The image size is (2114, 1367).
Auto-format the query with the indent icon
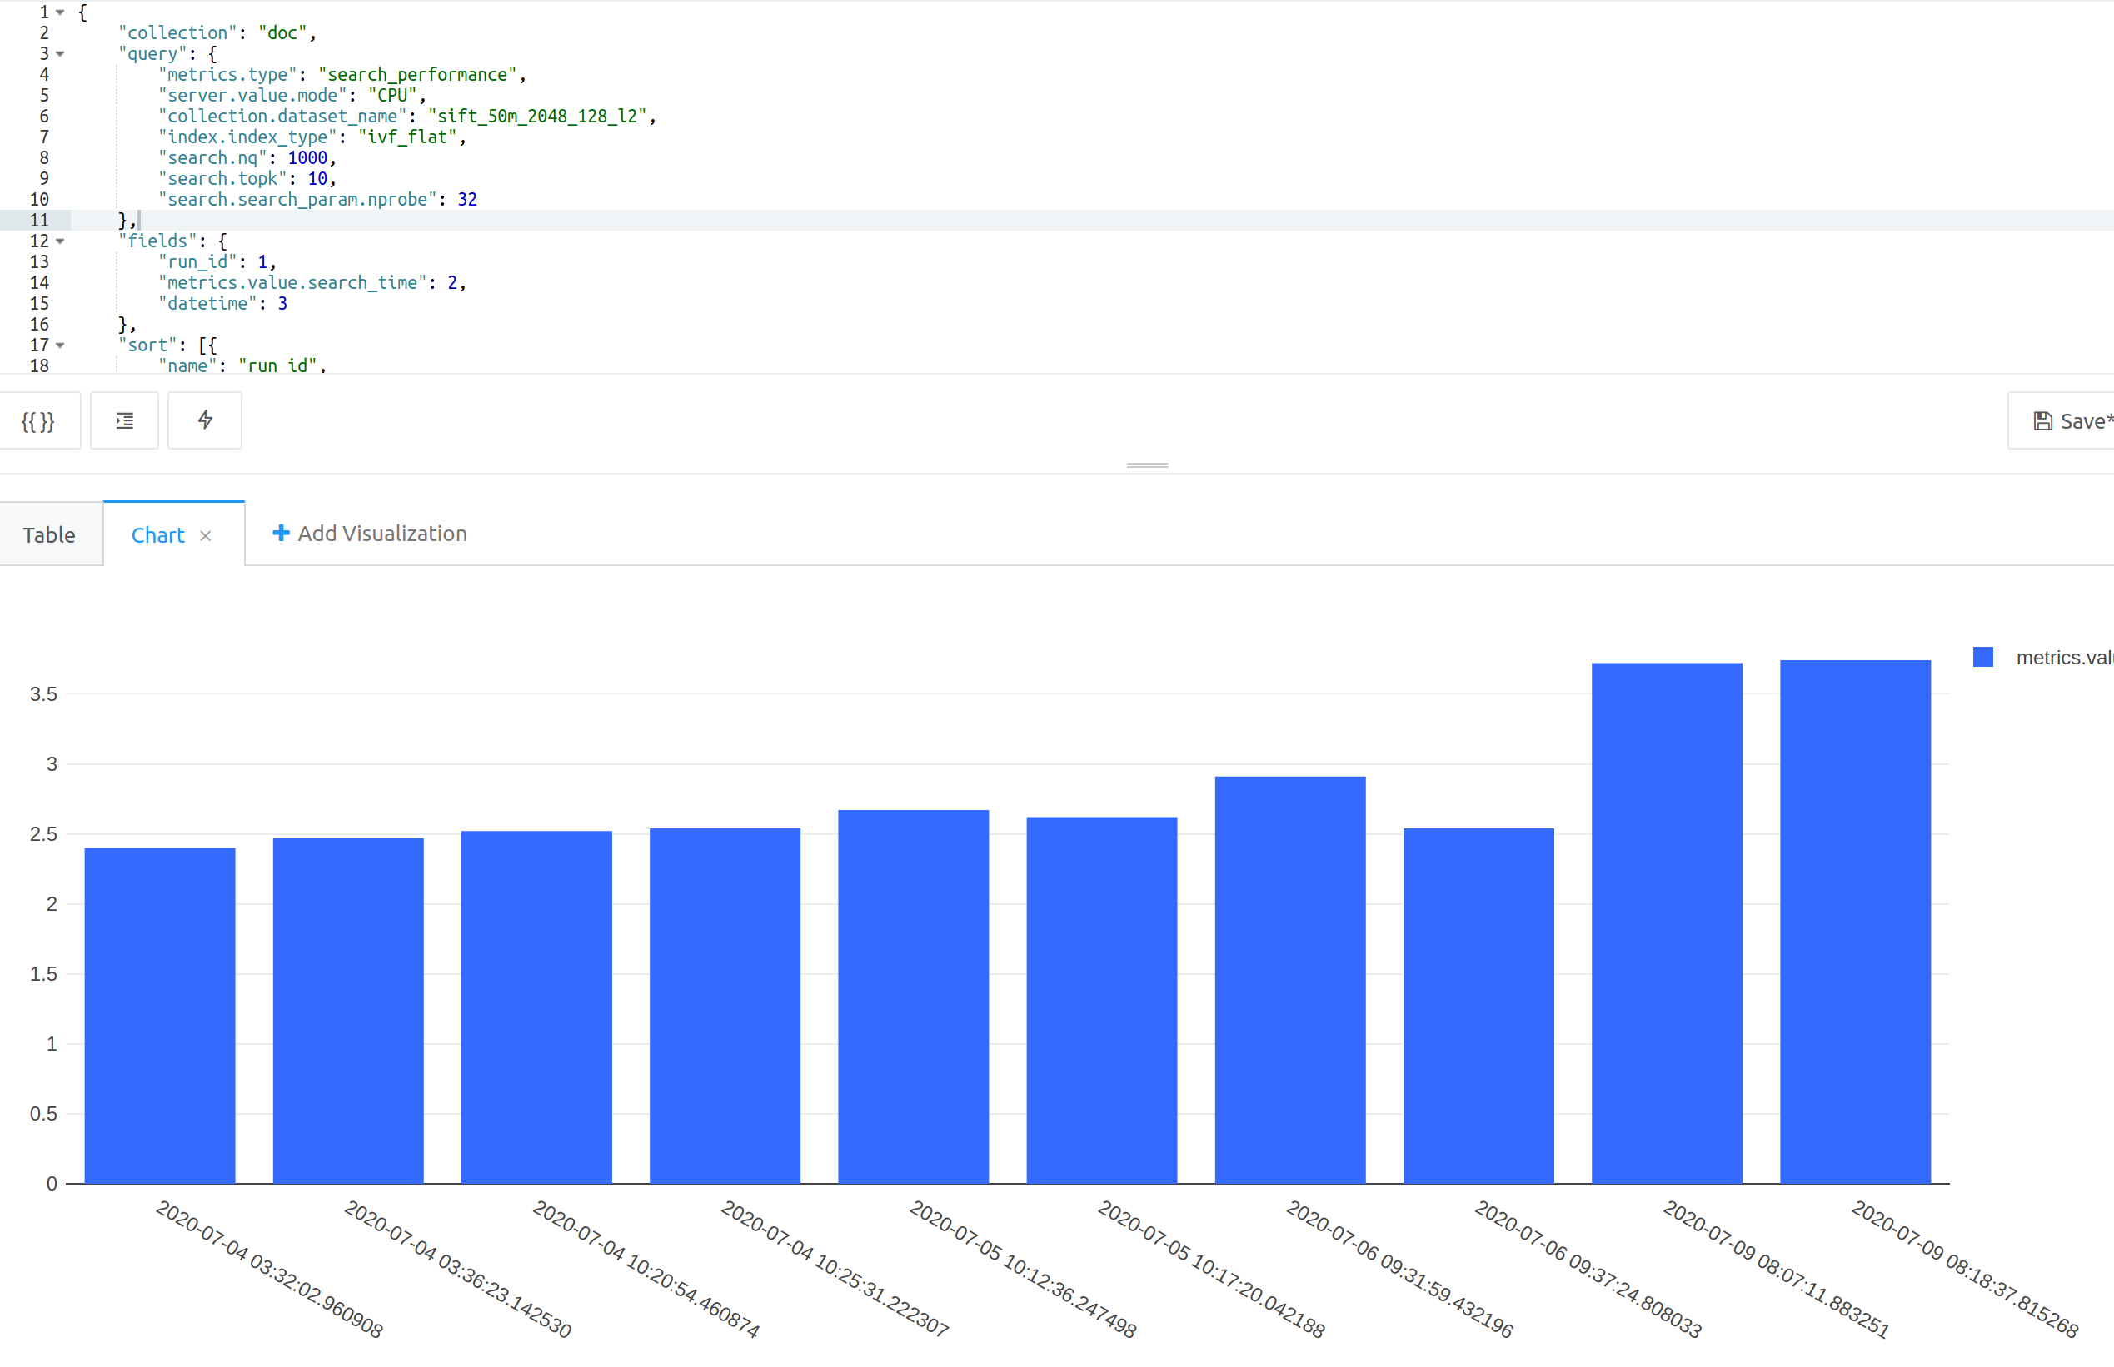pos(124,420)
